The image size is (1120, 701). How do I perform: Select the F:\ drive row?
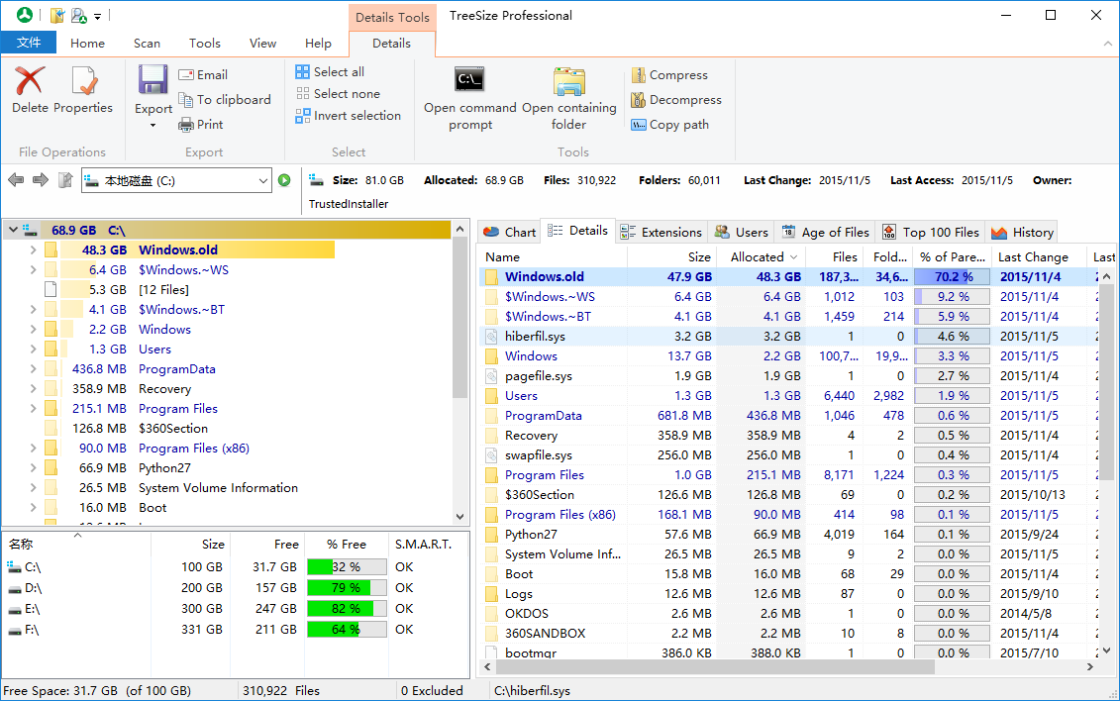(x=235, y=630)
